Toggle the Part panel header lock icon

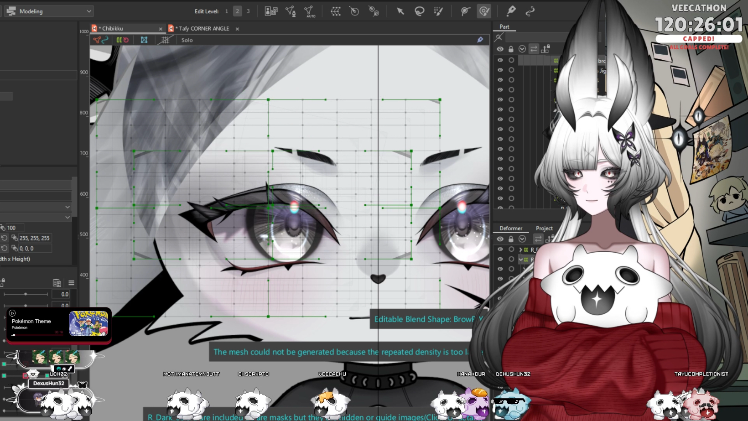511,49
